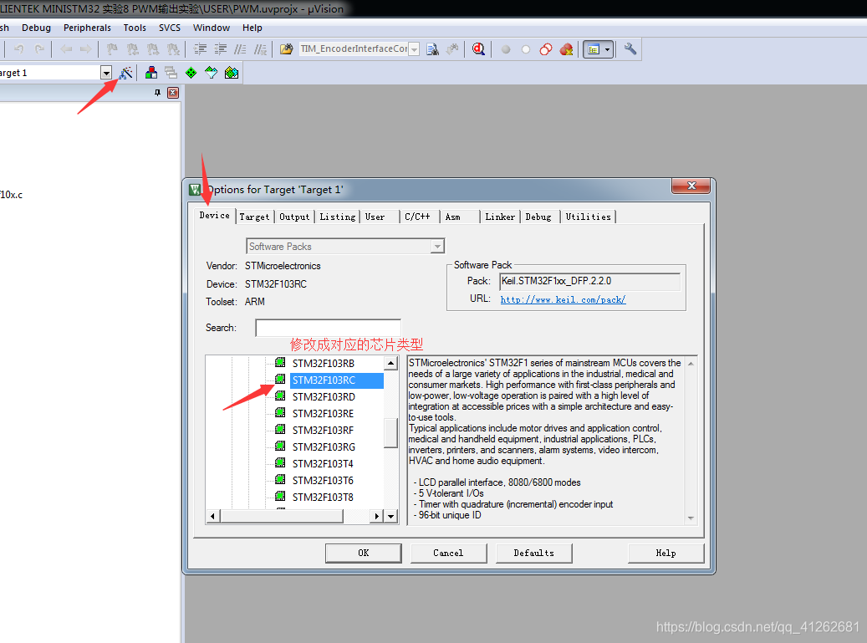Open the Window menu
Image resolution: width=867 pixels, height=643 pixels.
pyautogui.click(x=212, y=28)
